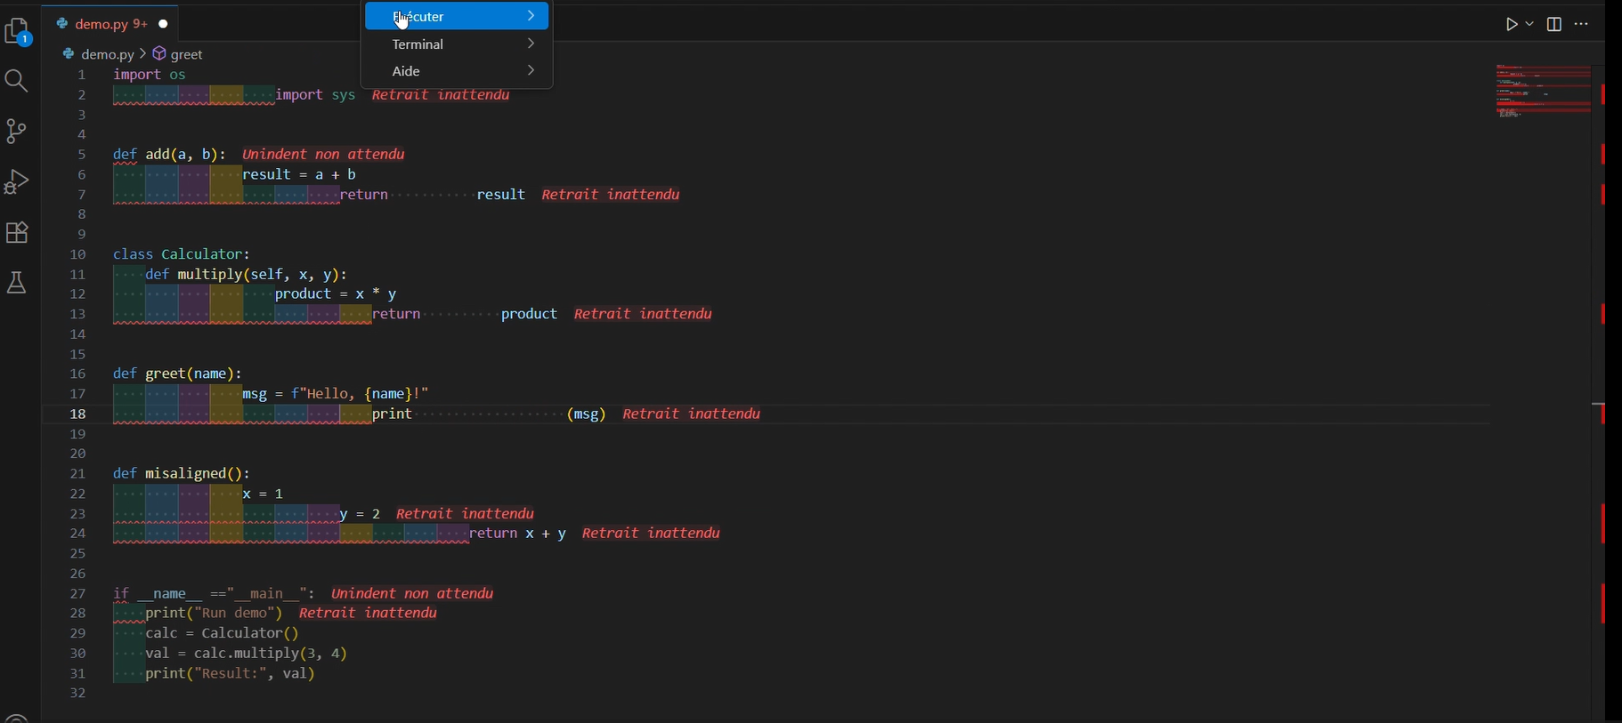Click line number 1 in the gutter

82,76
